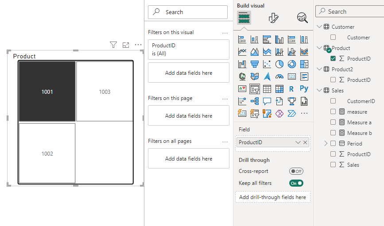Check ProductID under the Product2 table
This screenshot has height=226, width=384.
pyautogui.click(x=333, y=80)
